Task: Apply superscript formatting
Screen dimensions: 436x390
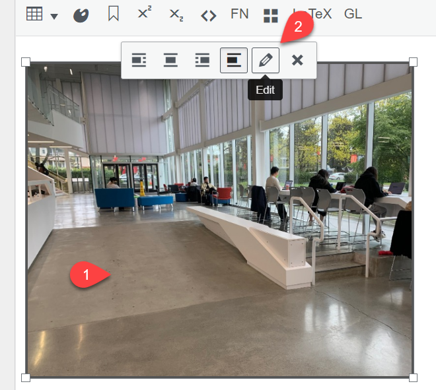Action: 144,15
